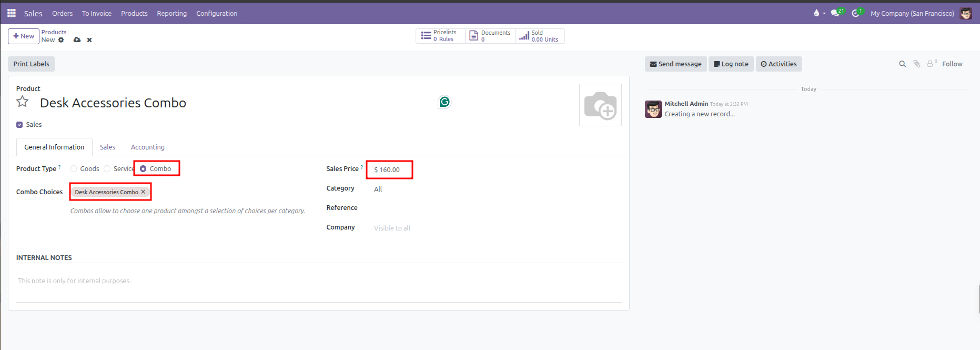Click Send message button

(675, 64)
